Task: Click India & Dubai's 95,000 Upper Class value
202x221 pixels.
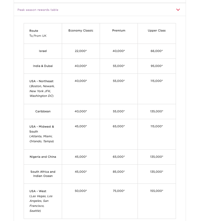Action: [x=156, y=66]
